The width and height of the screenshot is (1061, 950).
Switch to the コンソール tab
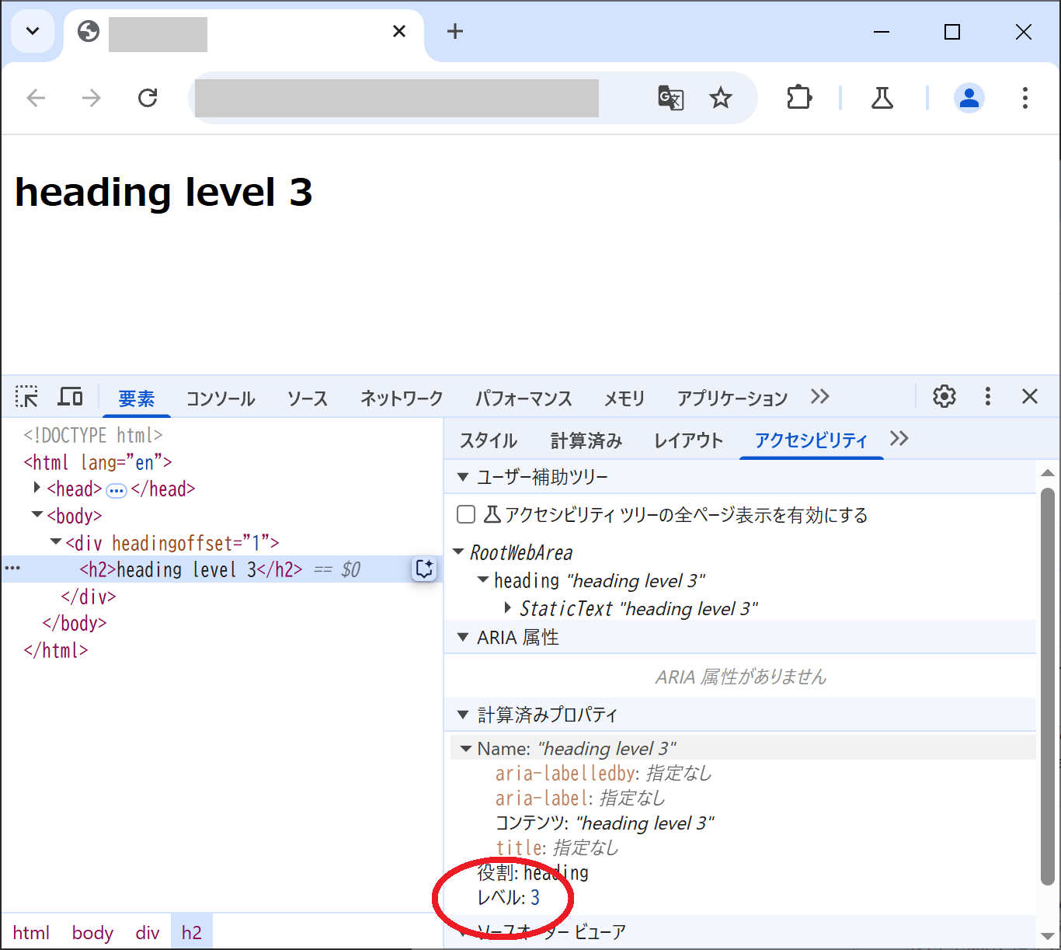click(220, 398)
